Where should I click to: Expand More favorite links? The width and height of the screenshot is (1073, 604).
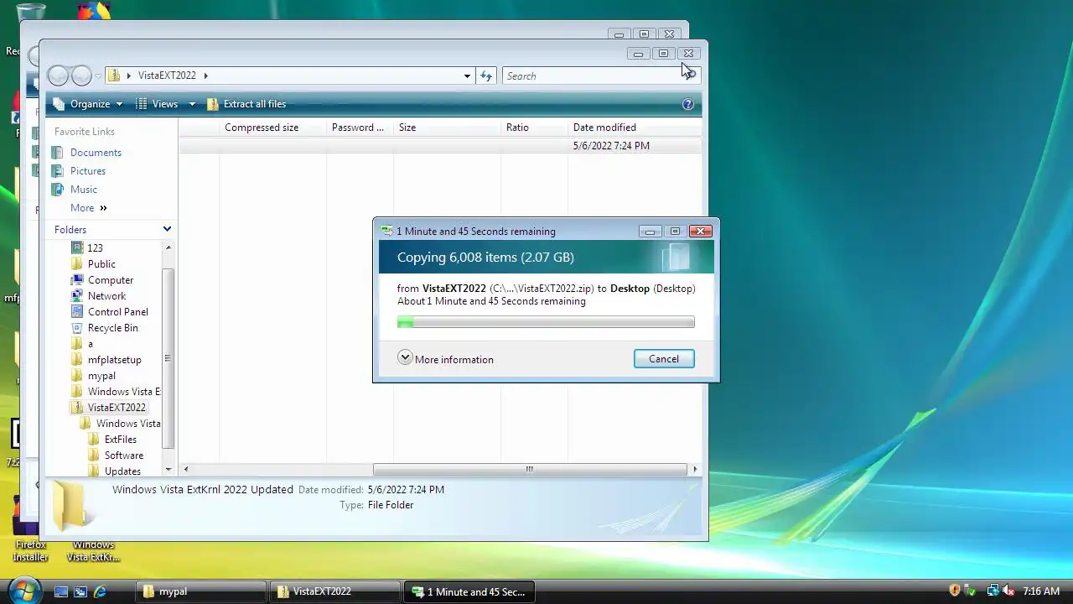89,208
